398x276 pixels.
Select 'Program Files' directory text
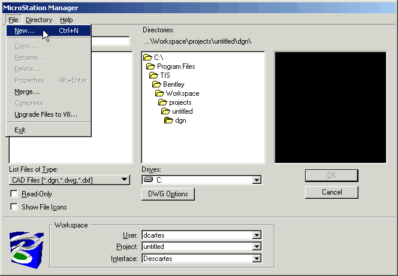176,66
